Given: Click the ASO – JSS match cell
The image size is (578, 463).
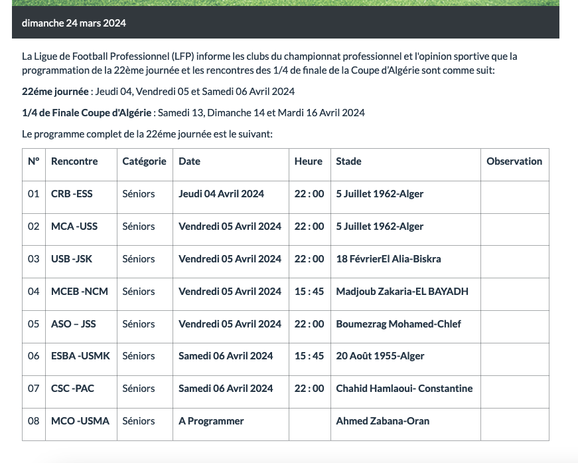Looking at the screenshot, I should pyautogui.click(x=73, y=324).
